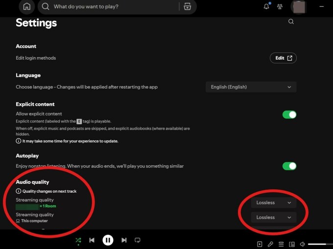Skip to the next track

click(x=124, y=240)
